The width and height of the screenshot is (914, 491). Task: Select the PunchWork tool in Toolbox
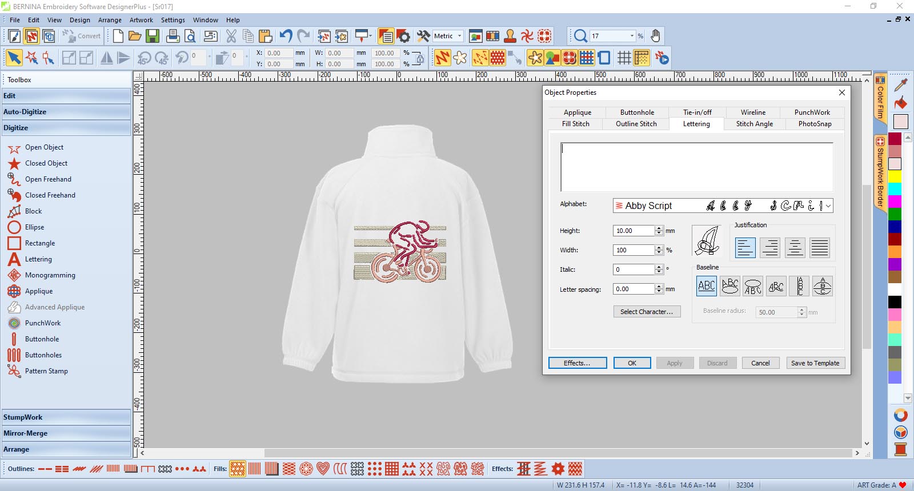pyautogui.click(x=34, y=323)
